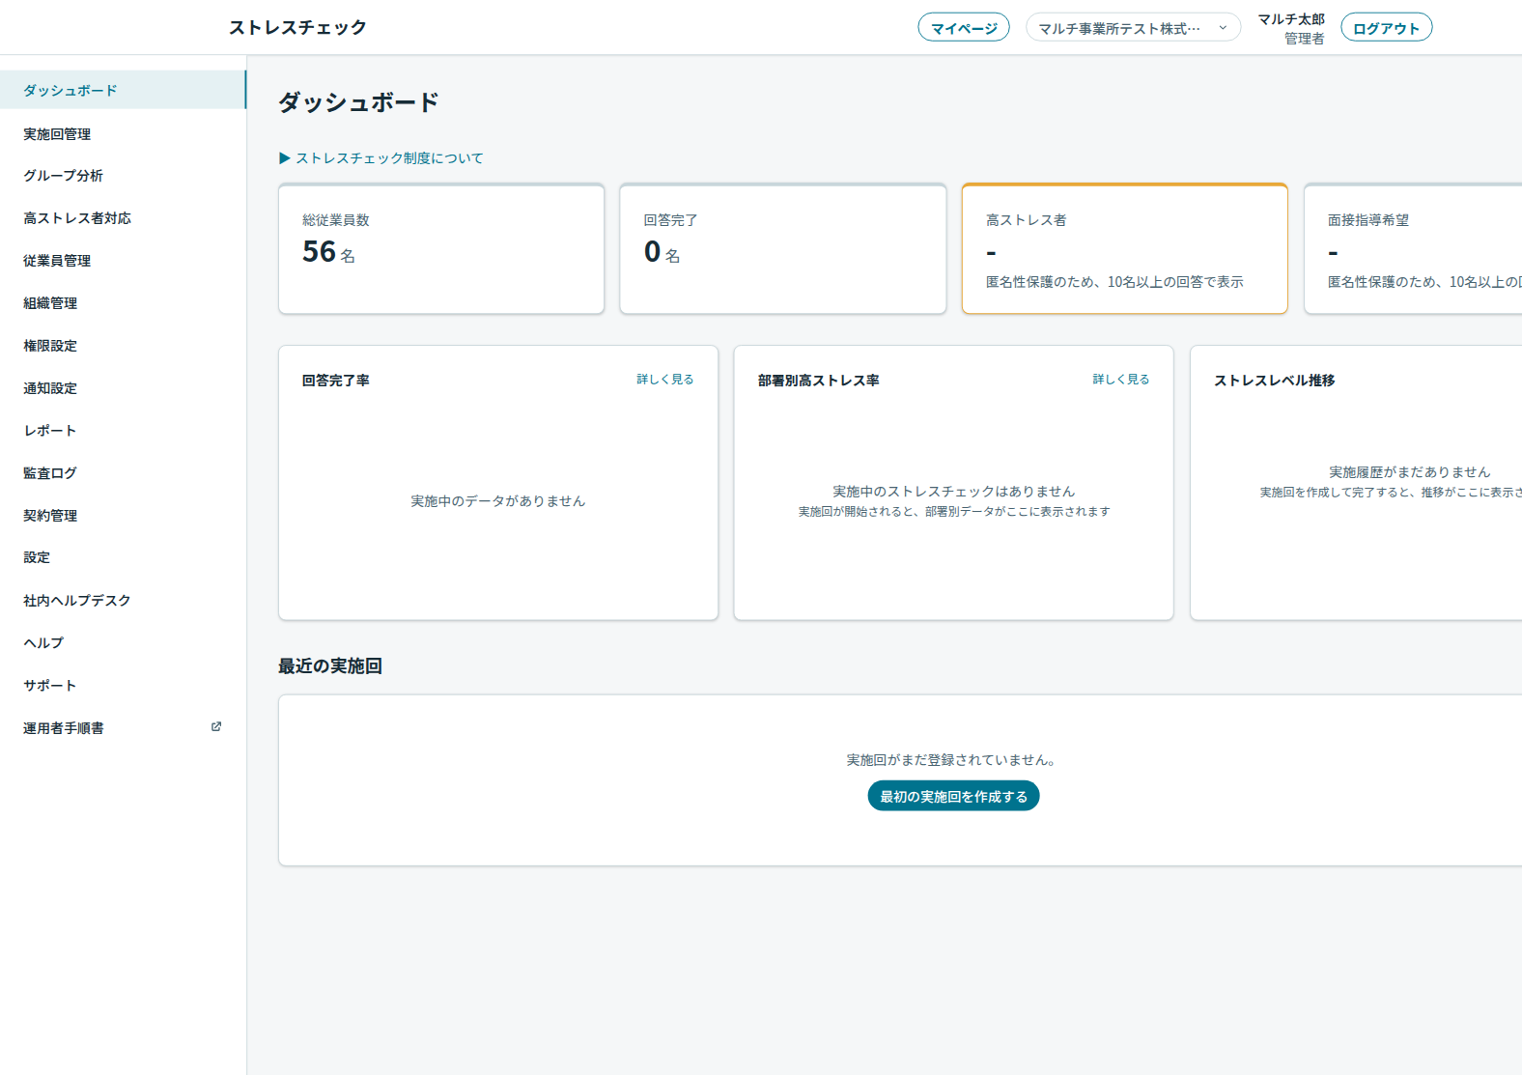The width and height of the screenshot is (1522, 1075).
Task: Click the 回答完了率 card title
Action: click(336, 381)
